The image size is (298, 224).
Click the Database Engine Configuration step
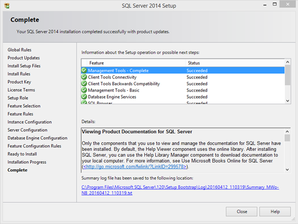pos(37,138)
